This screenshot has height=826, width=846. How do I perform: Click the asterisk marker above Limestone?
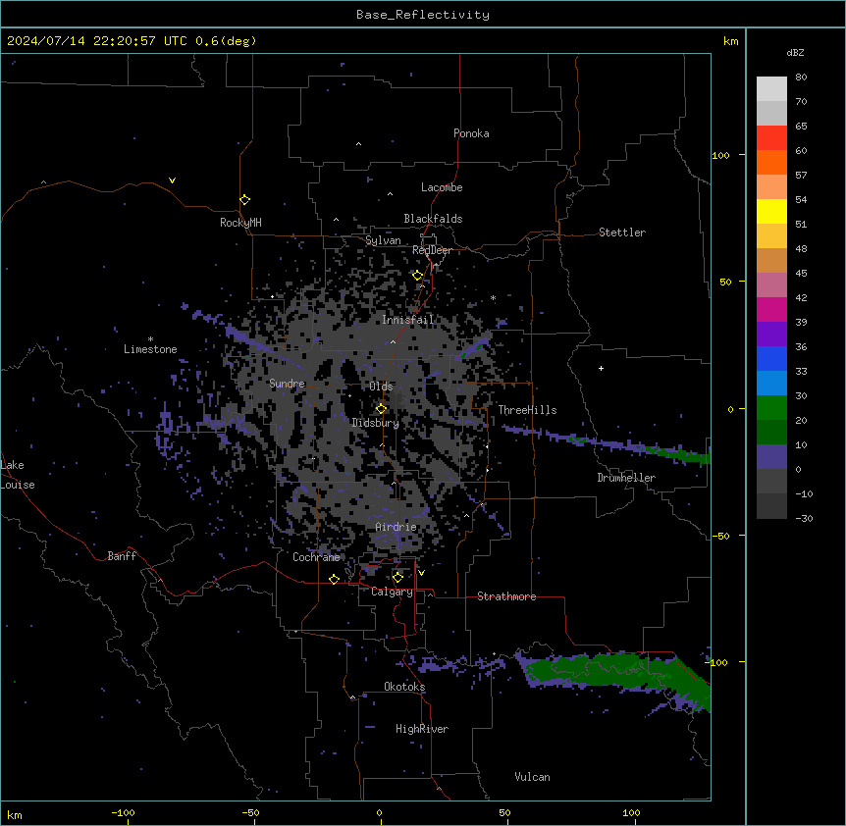(x=150, y=339)
